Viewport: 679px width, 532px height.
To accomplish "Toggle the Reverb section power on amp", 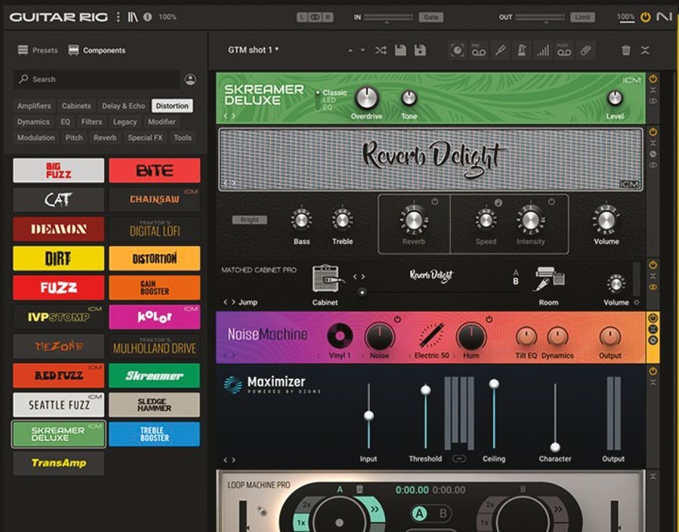I will 435,201.
